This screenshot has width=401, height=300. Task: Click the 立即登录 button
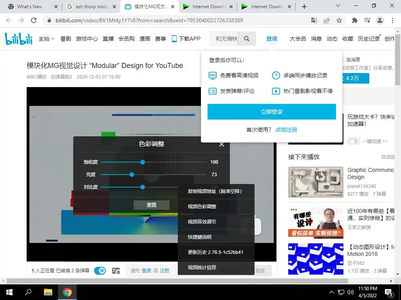[x=272, y=112]
